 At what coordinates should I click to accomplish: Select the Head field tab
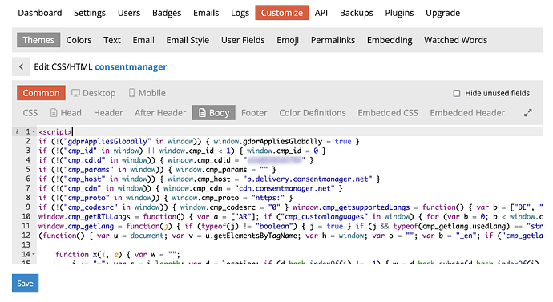[x=66, y=113]
